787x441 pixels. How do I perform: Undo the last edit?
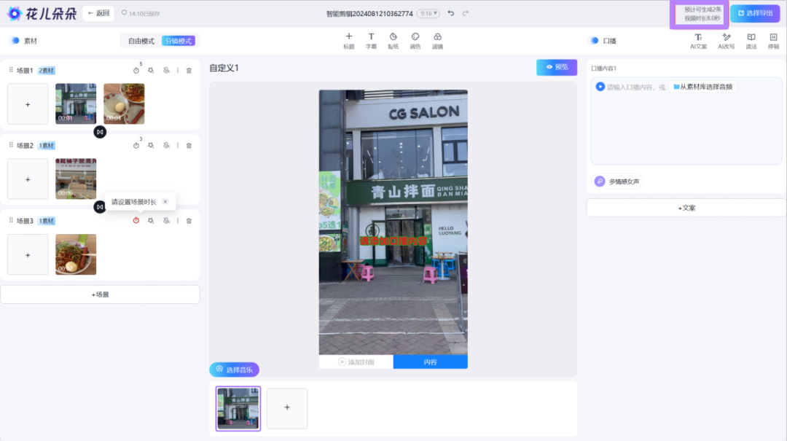click(451, 13)
